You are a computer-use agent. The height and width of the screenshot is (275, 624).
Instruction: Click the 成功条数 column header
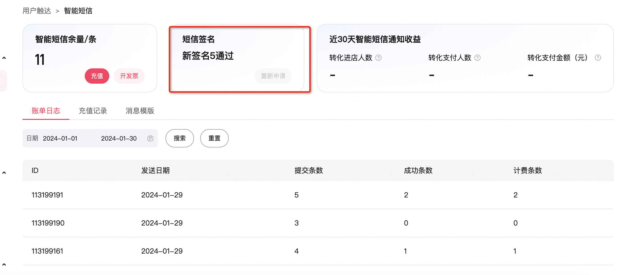(418, 170)
